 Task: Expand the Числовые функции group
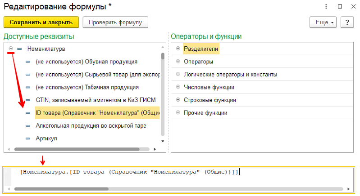tap(178, 87)
